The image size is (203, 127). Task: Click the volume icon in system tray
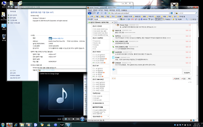[x=190, y=125]
